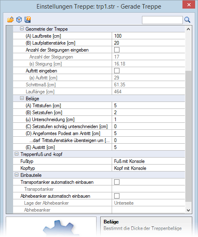Screen dimensions: 198x237
Task: Close the Einstellungen Treppe dialog
Action: pos(189,5)
